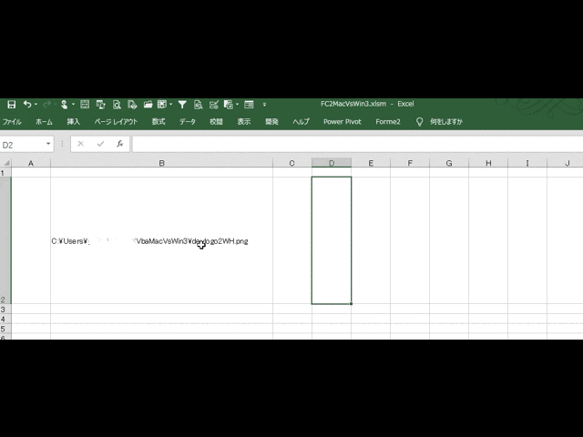Screen dimensions: 583x437
Task: Click the Filter funnel icon
Action: coord(182,105)
